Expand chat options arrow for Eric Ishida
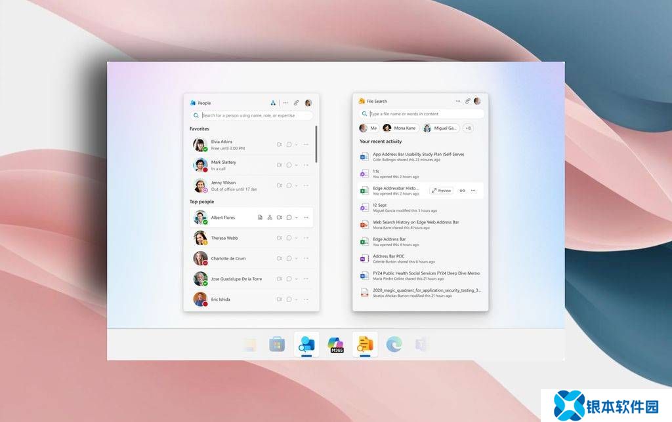672x422 pixels. (296, 299)
